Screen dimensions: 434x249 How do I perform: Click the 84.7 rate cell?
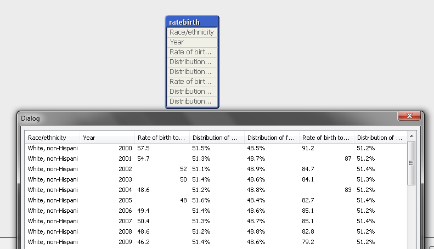click(x=308, y=169)
